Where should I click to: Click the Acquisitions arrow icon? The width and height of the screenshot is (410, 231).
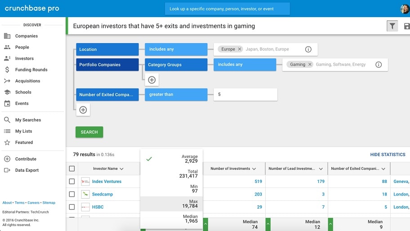(7, 81)
